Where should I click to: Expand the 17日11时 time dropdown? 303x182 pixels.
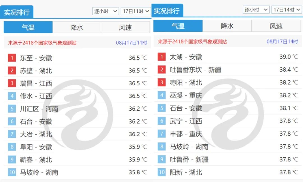pyautogui.click(x=136, y=11)
